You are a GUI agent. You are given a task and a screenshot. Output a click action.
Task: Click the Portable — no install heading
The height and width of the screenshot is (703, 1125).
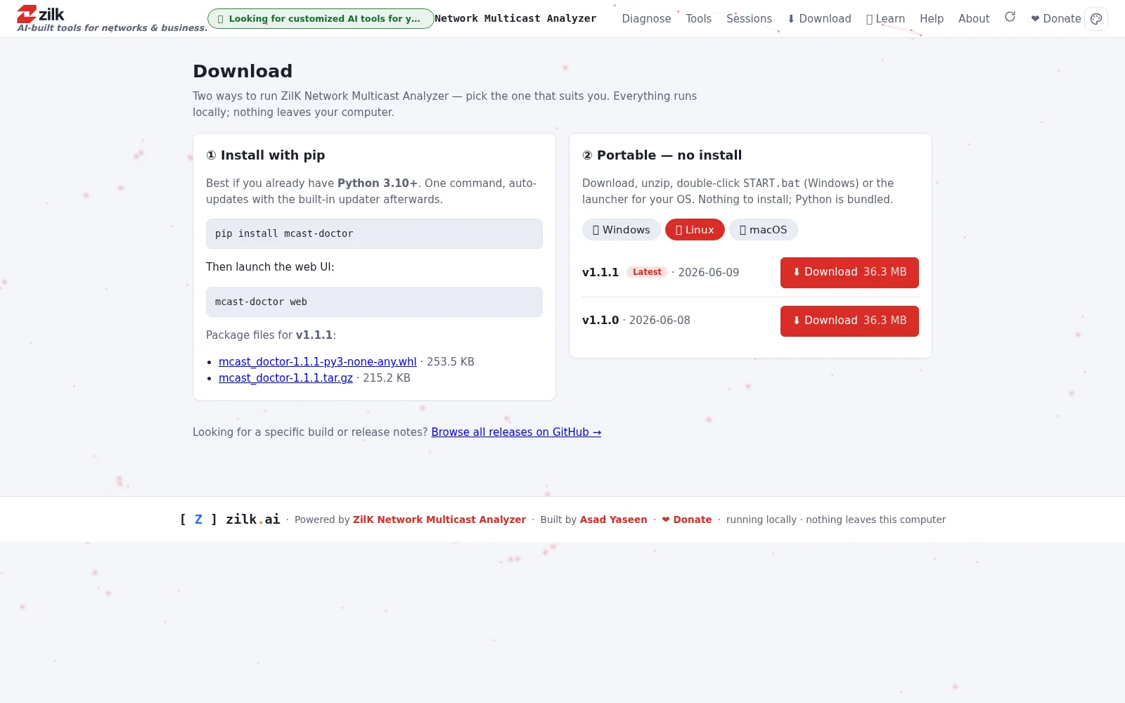662,155
